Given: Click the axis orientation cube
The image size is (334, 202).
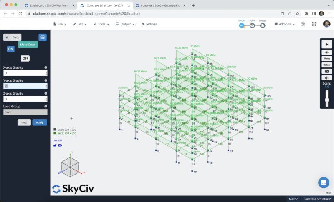Looking at the screenshot, I should tap(70, 167).
